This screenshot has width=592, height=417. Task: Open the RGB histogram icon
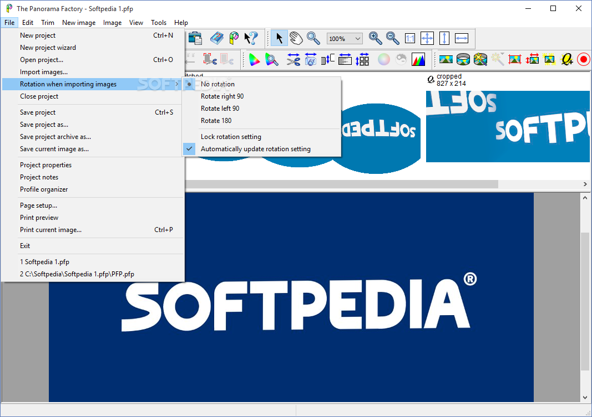pyautogui.click(x=418, y=59)
